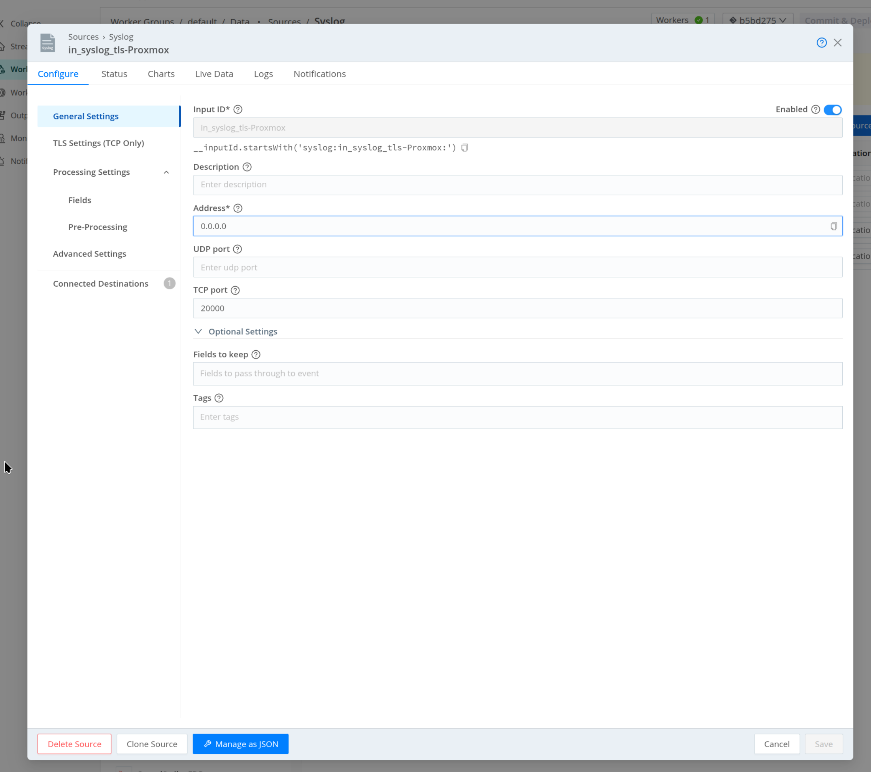Copy the __inputId filter expression
Image resolution: width=871 pixels, height=772 pixels.
point(465,148)
